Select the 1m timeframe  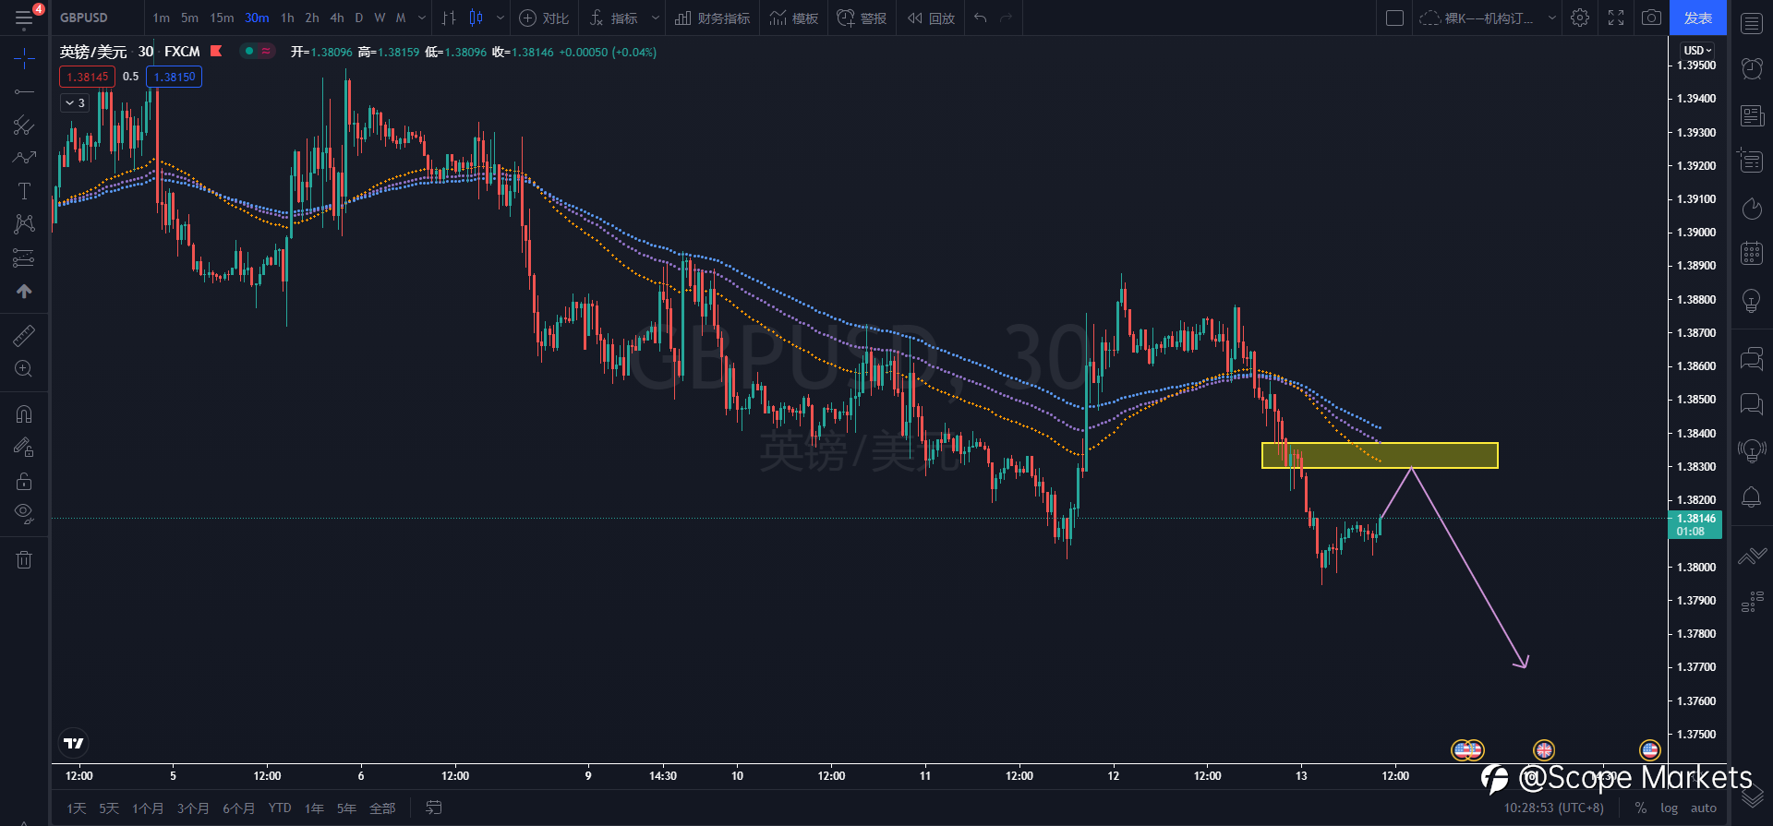162,18
